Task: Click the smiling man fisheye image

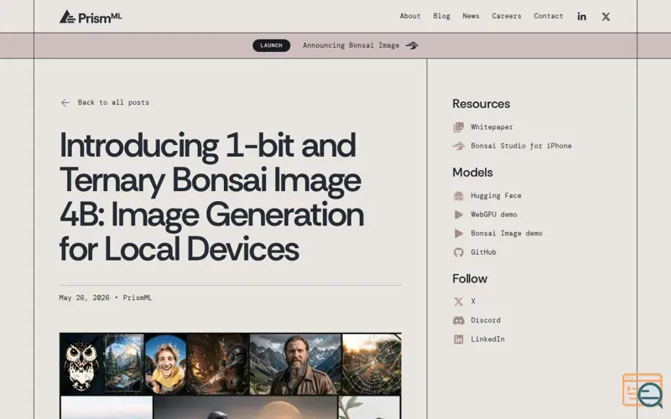Action: tap(165, 365)
